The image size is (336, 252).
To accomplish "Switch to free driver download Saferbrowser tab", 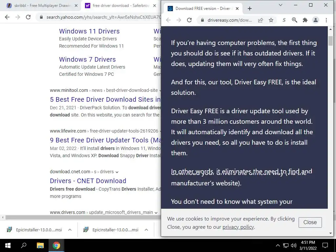I will pyautogui.click(x=121, y=6).
